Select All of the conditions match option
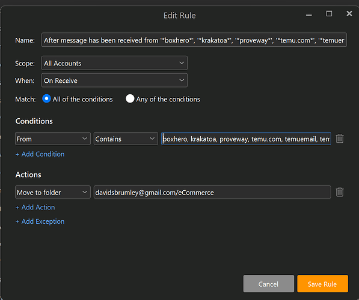This screenshot has height=300, width=359. coord(46,99)
